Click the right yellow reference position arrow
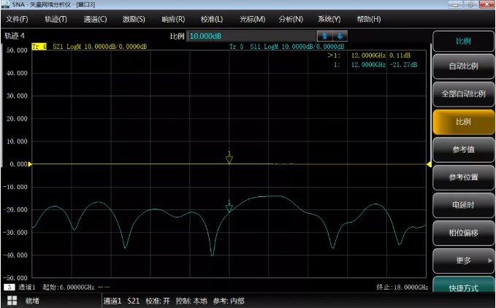This screenshot has height=308, width=496. (x=429, y=164)
